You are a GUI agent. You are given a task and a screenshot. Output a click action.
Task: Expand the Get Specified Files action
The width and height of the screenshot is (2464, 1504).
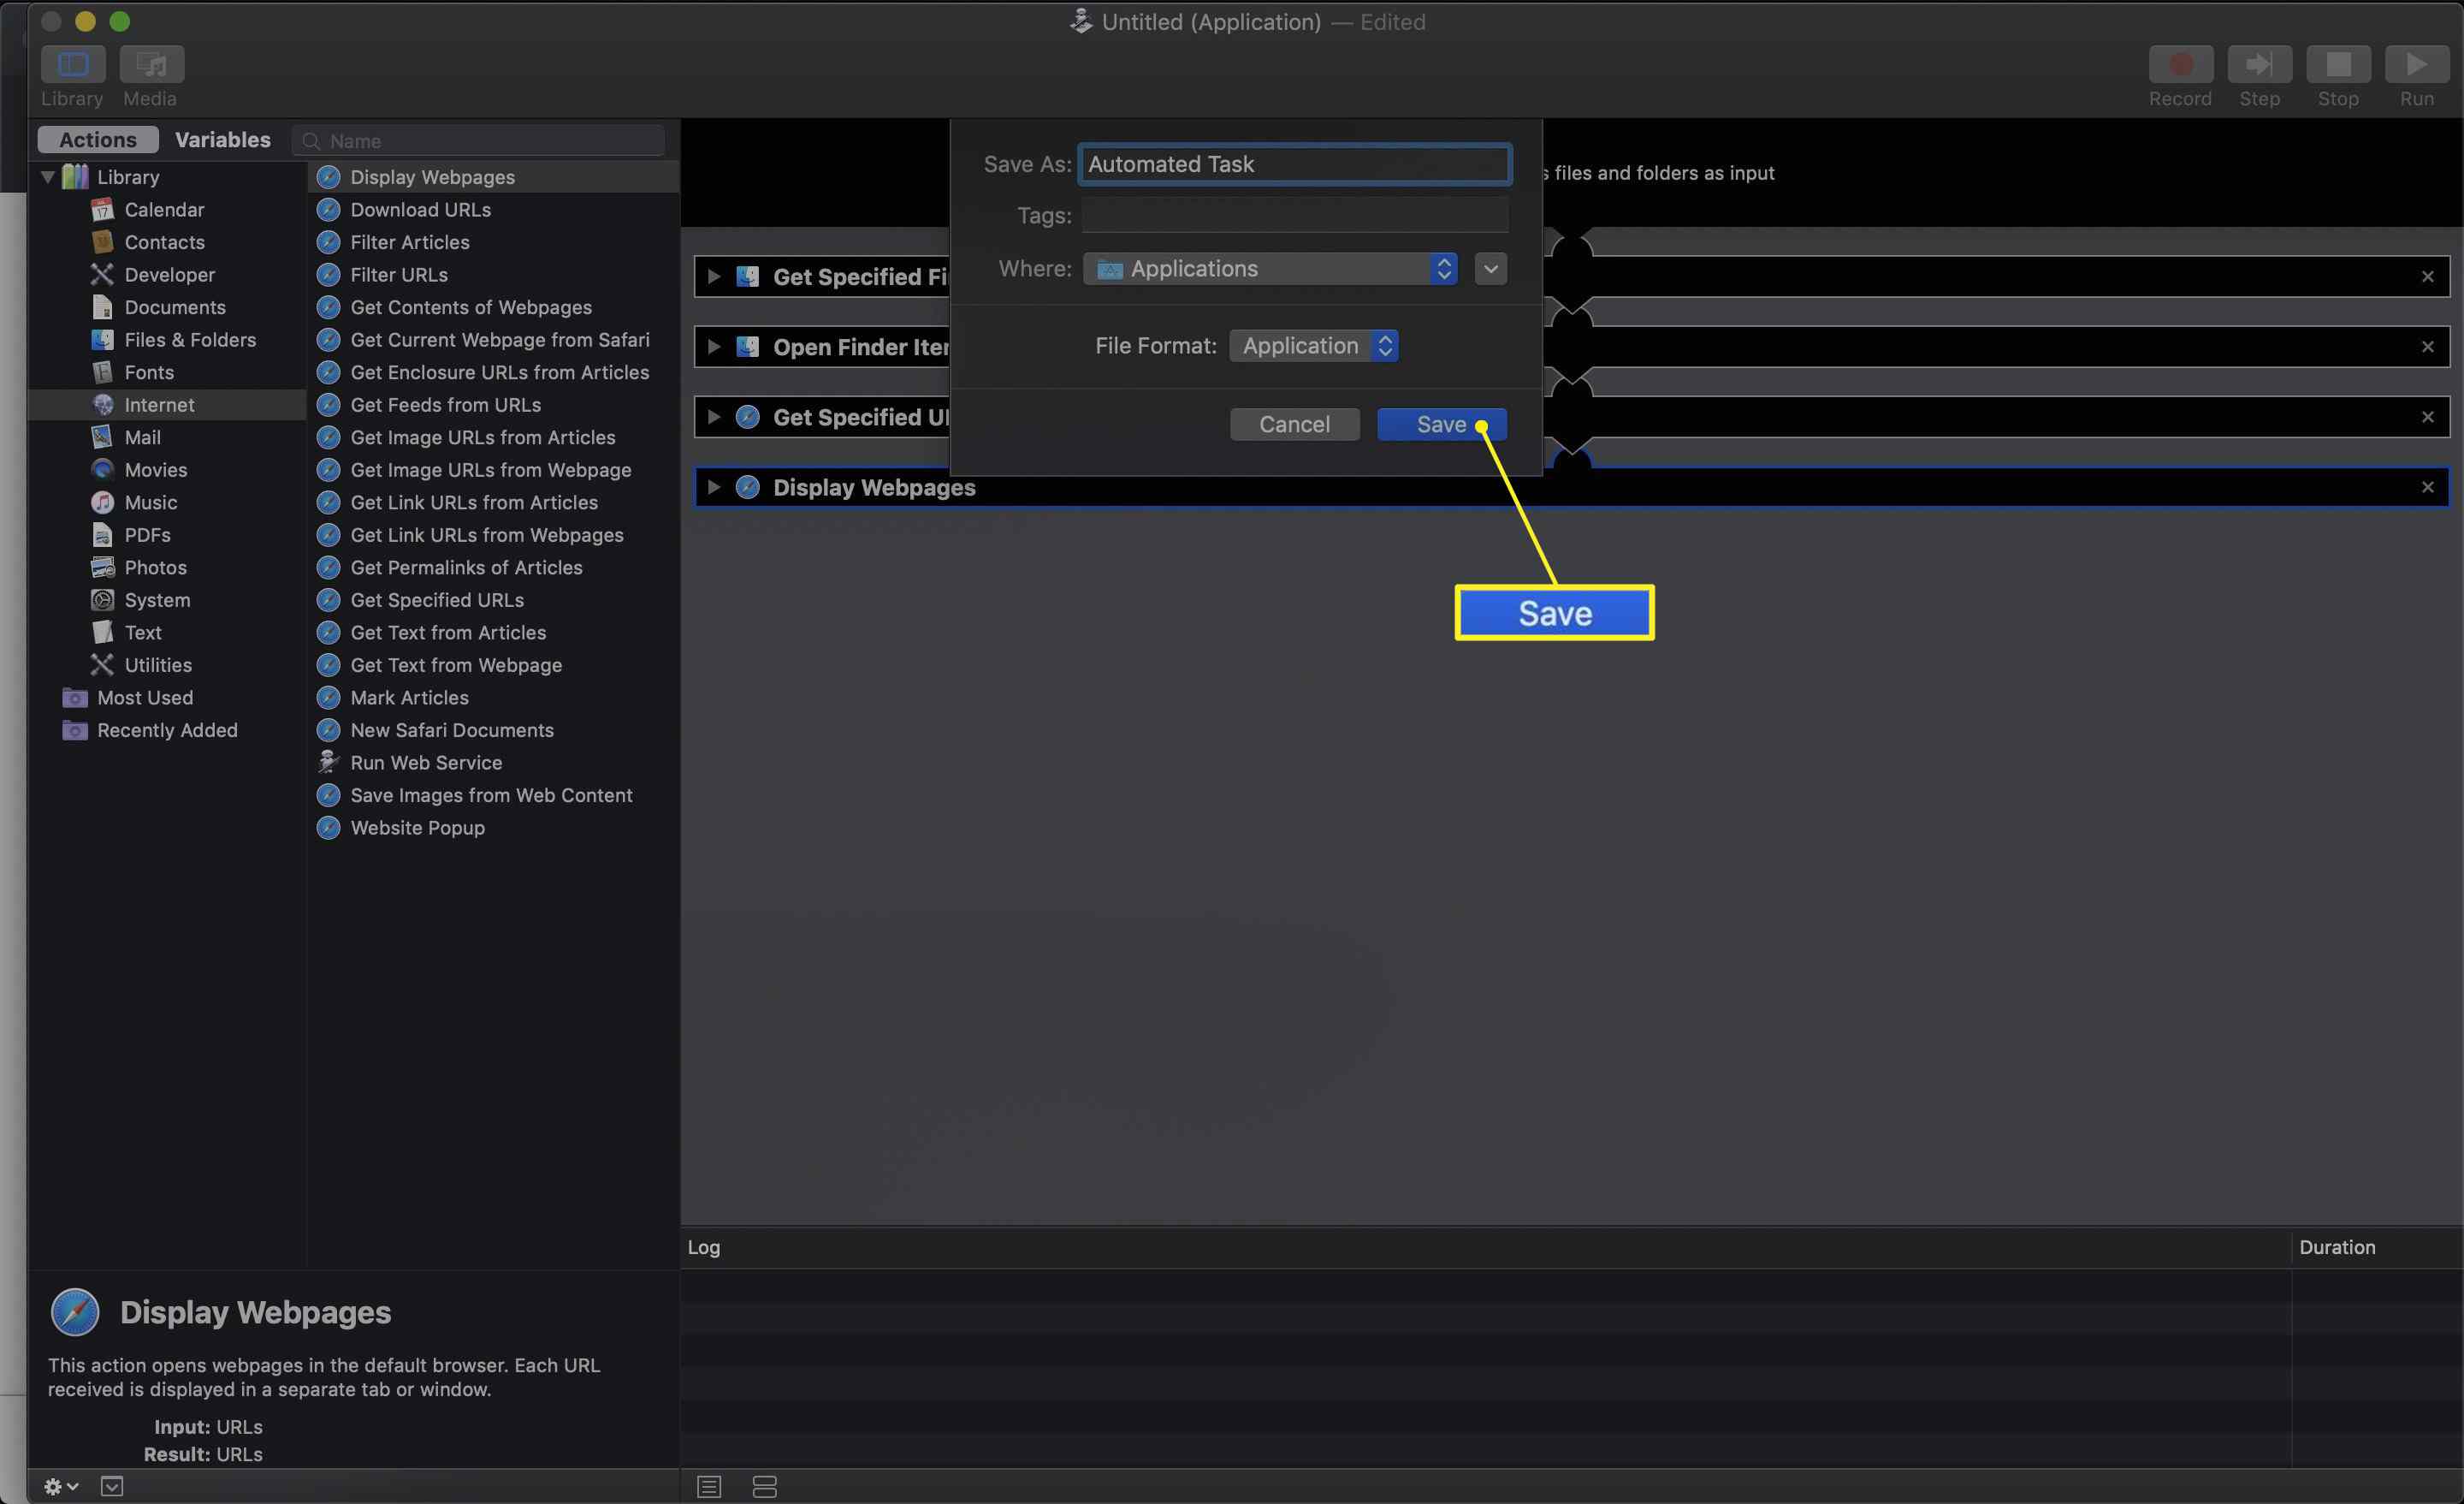pyautogui.click(x=713, y=276)
